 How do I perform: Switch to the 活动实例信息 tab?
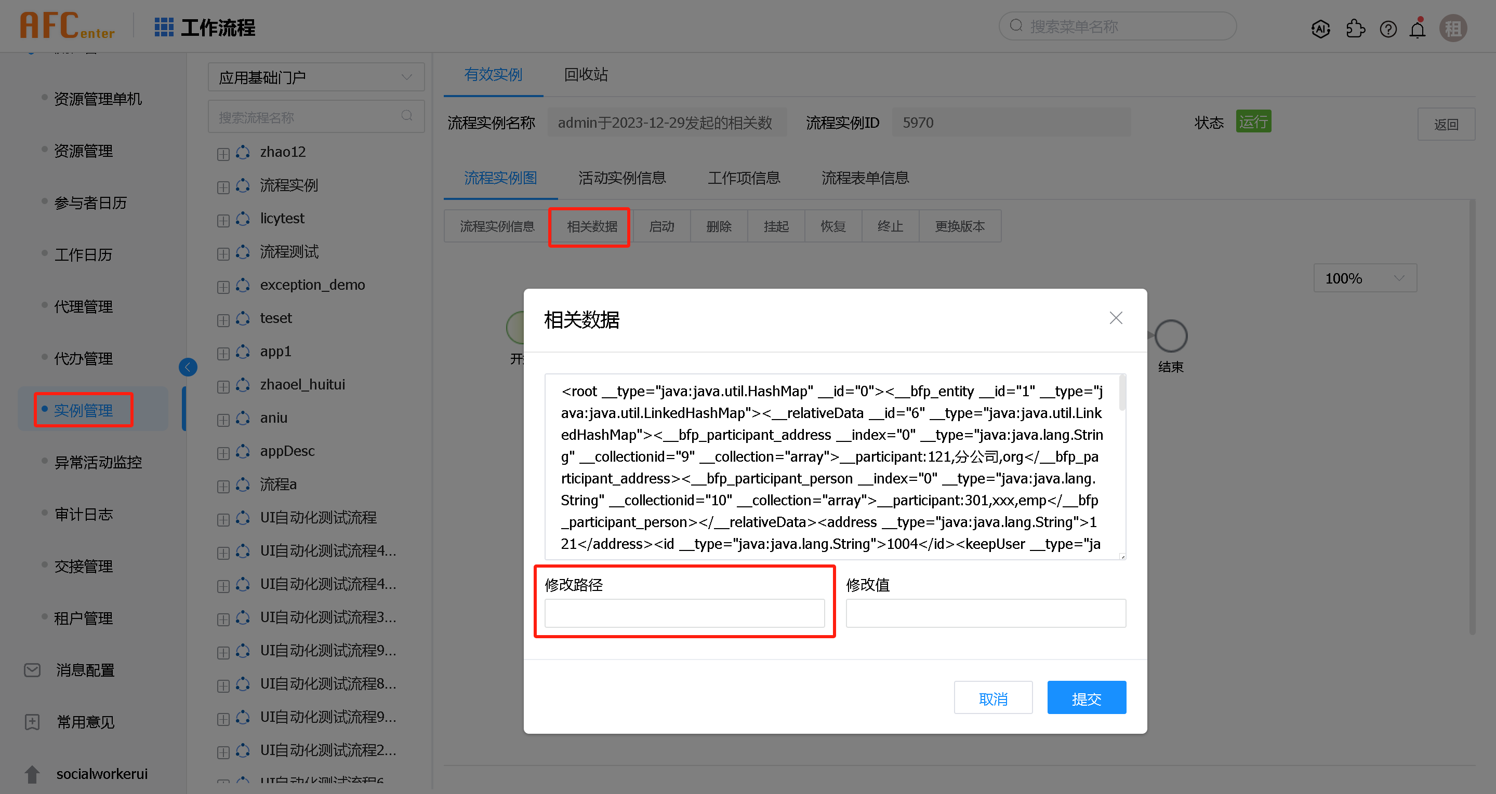[621, 178]
